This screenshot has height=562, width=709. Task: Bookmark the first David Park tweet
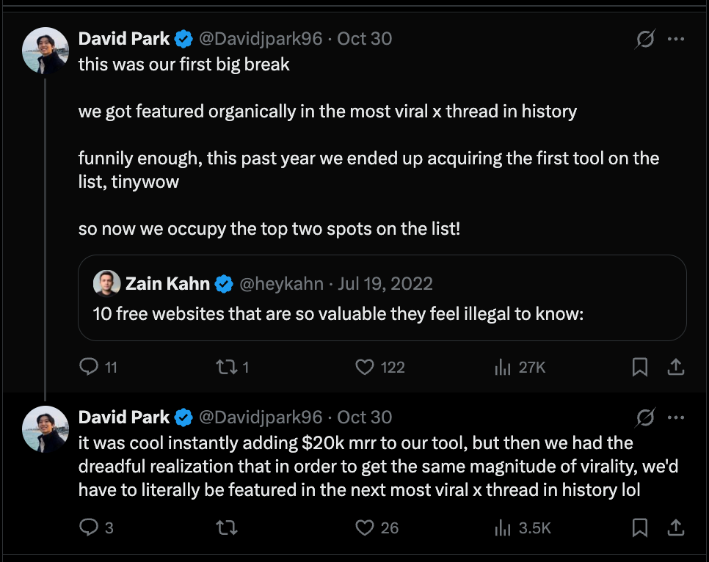[640, 367]
